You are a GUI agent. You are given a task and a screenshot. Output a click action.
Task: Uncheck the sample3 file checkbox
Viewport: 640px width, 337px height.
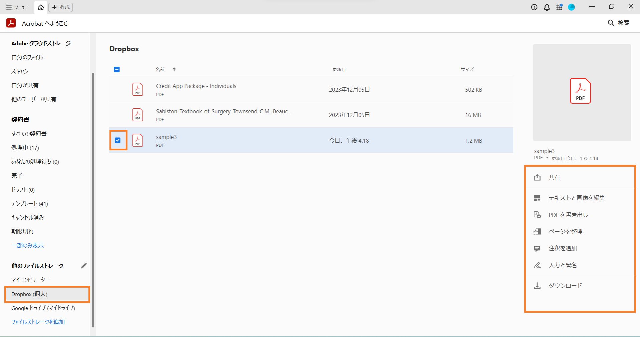pos(118,140)
